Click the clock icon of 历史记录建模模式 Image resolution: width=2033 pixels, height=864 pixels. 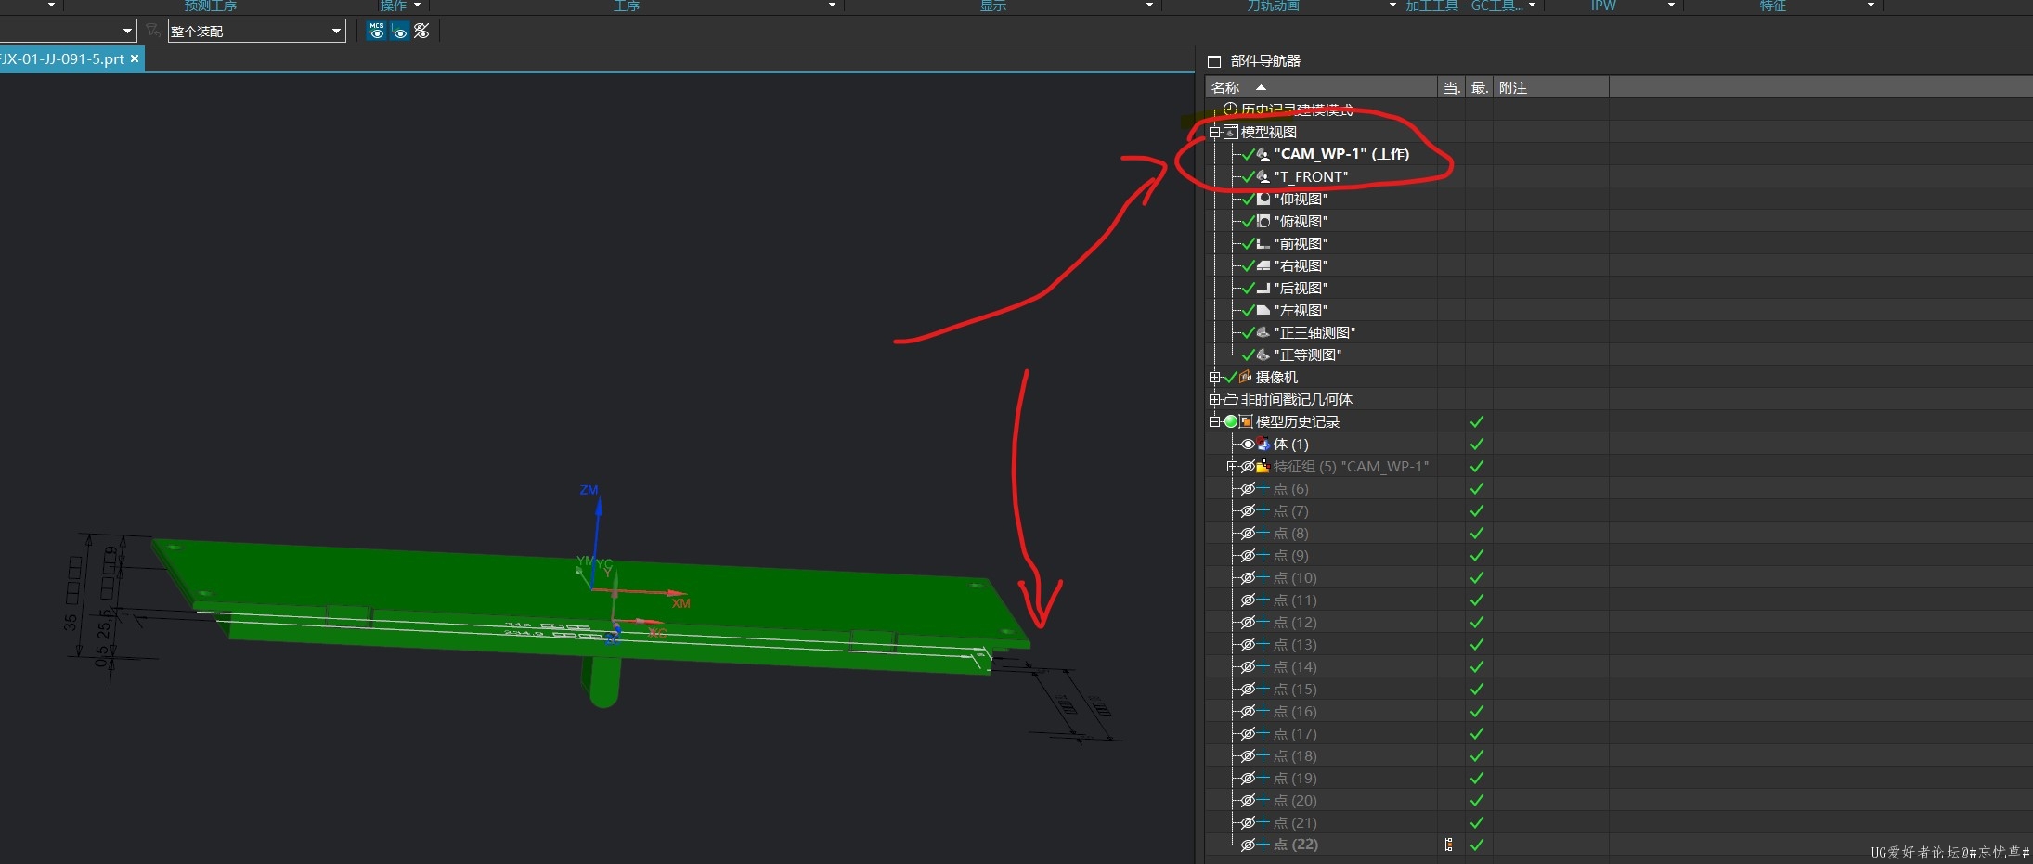pos(1230,110)
